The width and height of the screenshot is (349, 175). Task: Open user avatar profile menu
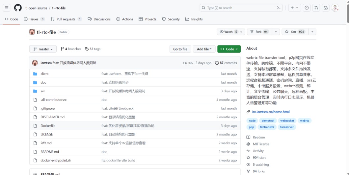click(335, 8)
